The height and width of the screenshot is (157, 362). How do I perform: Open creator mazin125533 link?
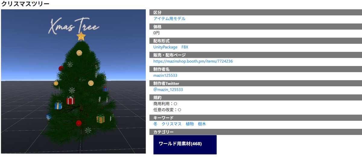(x=165, y=75)
